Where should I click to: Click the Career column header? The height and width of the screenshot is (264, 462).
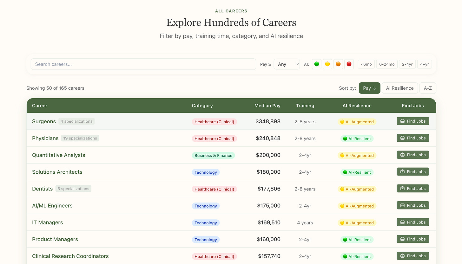[x=40, y=106]
